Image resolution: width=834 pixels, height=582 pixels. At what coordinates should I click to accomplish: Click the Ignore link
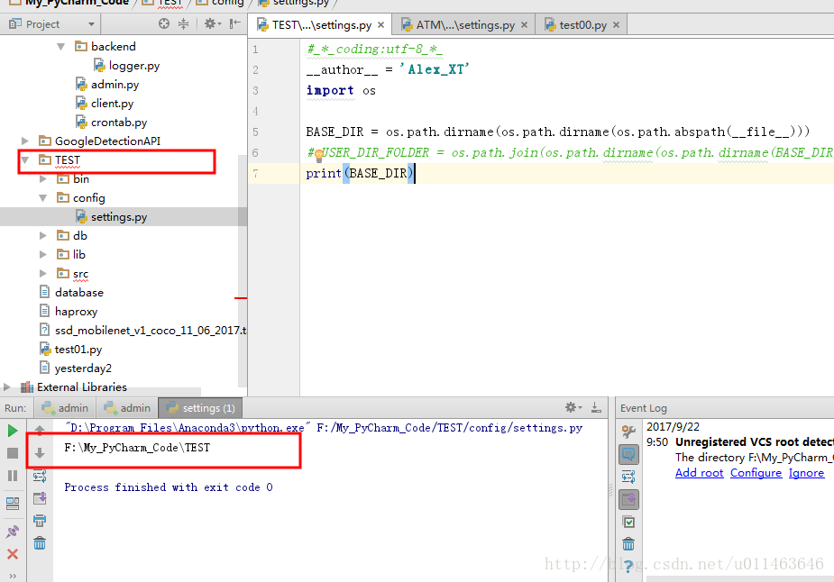coord(806,472)
